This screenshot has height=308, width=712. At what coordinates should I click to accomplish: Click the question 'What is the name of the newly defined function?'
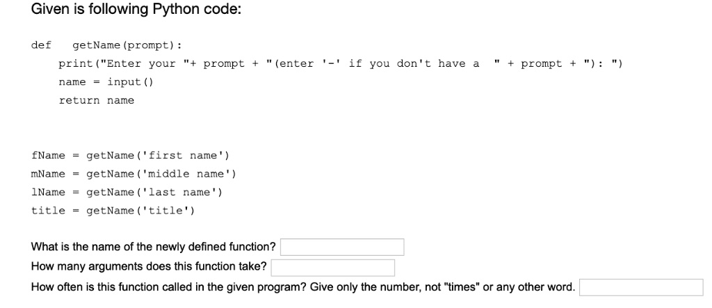(x=154, y=248)
